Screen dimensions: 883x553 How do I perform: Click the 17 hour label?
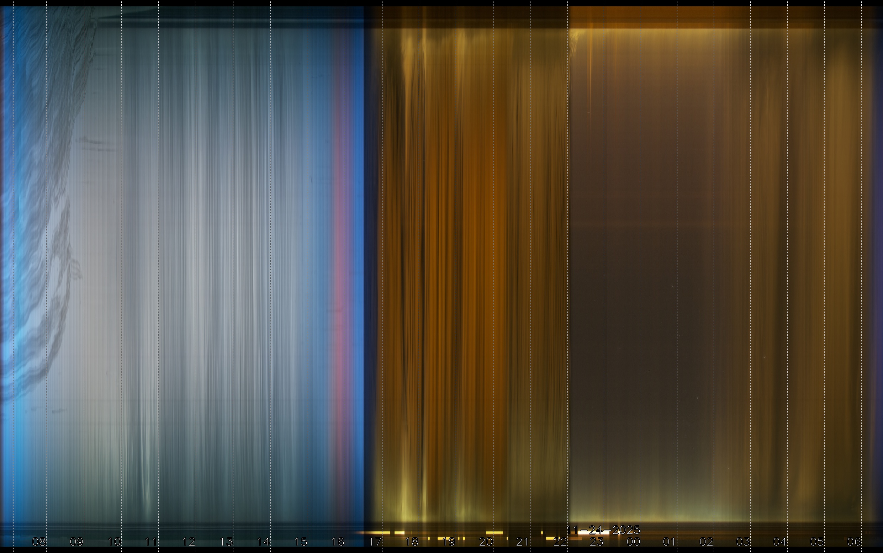(375, 542)
